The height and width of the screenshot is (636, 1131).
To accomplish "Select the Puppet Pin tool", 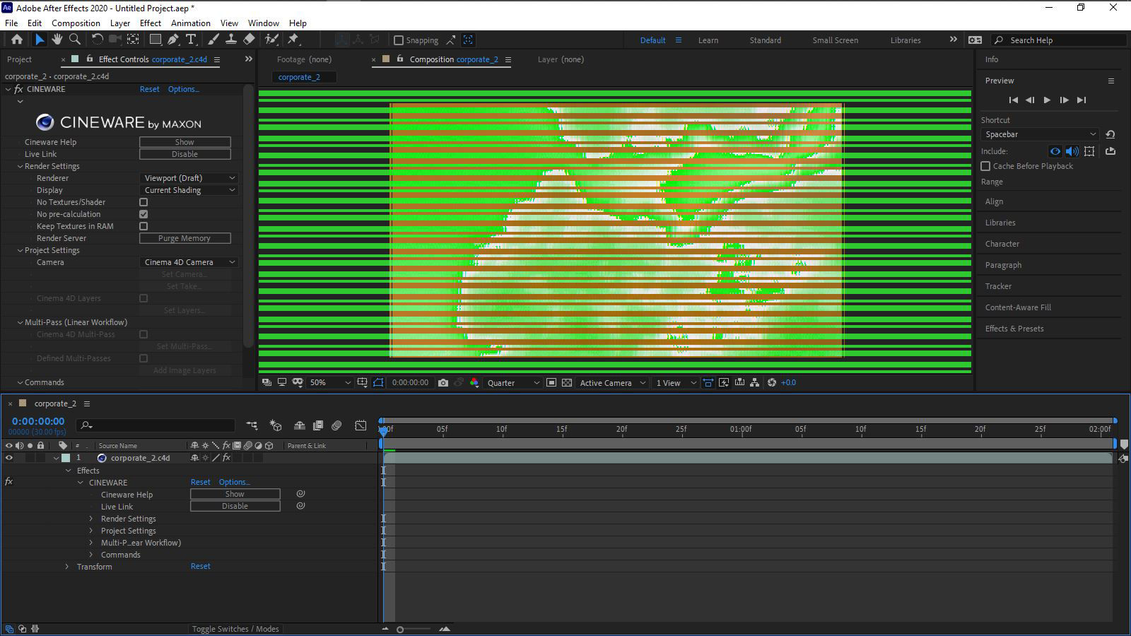I will pyautogui.click(x=293, y=40).
